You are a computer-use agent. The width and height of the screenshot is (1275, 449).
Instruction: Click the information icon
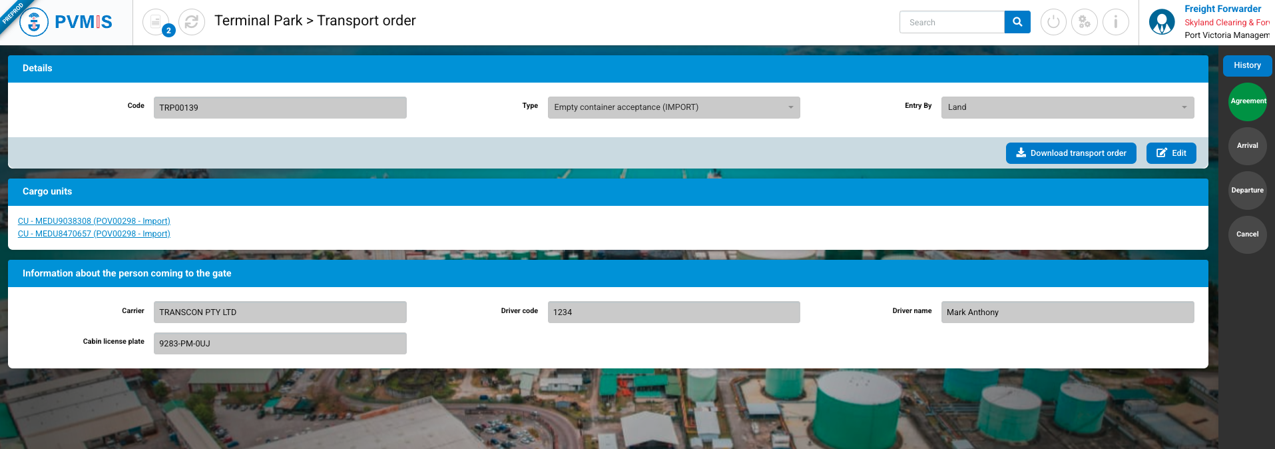(x=1116, y=22)
